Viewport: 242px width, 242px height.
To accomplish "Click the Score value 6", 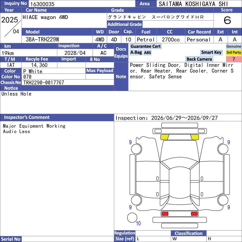I will [x=227, y=20].
